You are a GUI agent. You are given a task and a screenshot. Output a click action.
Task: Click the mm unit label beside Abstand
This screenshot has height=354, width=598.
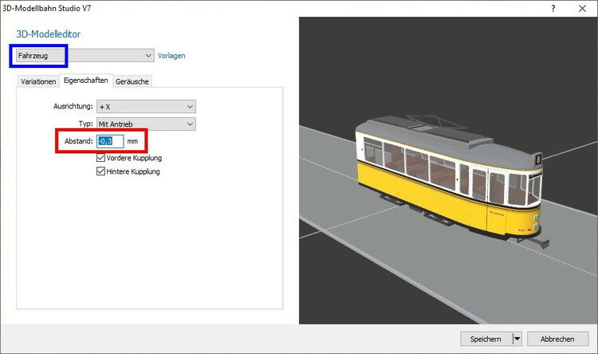pyautogui.click(x=132, y=141)
